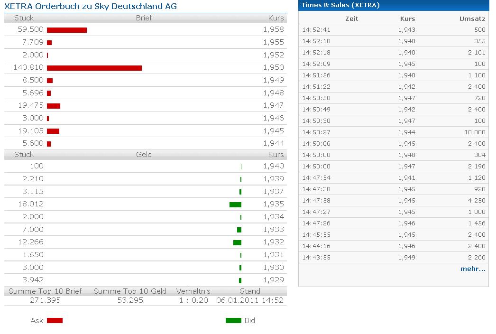
Task: Select the ask quantity 7.709
Action: (x=33, y=42)
